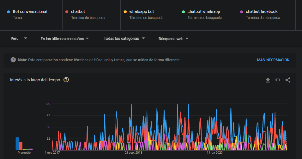This screenshot has height=159, width=302.
Task: Open the Perú country dropdown
Action: (x=19, y=39)
